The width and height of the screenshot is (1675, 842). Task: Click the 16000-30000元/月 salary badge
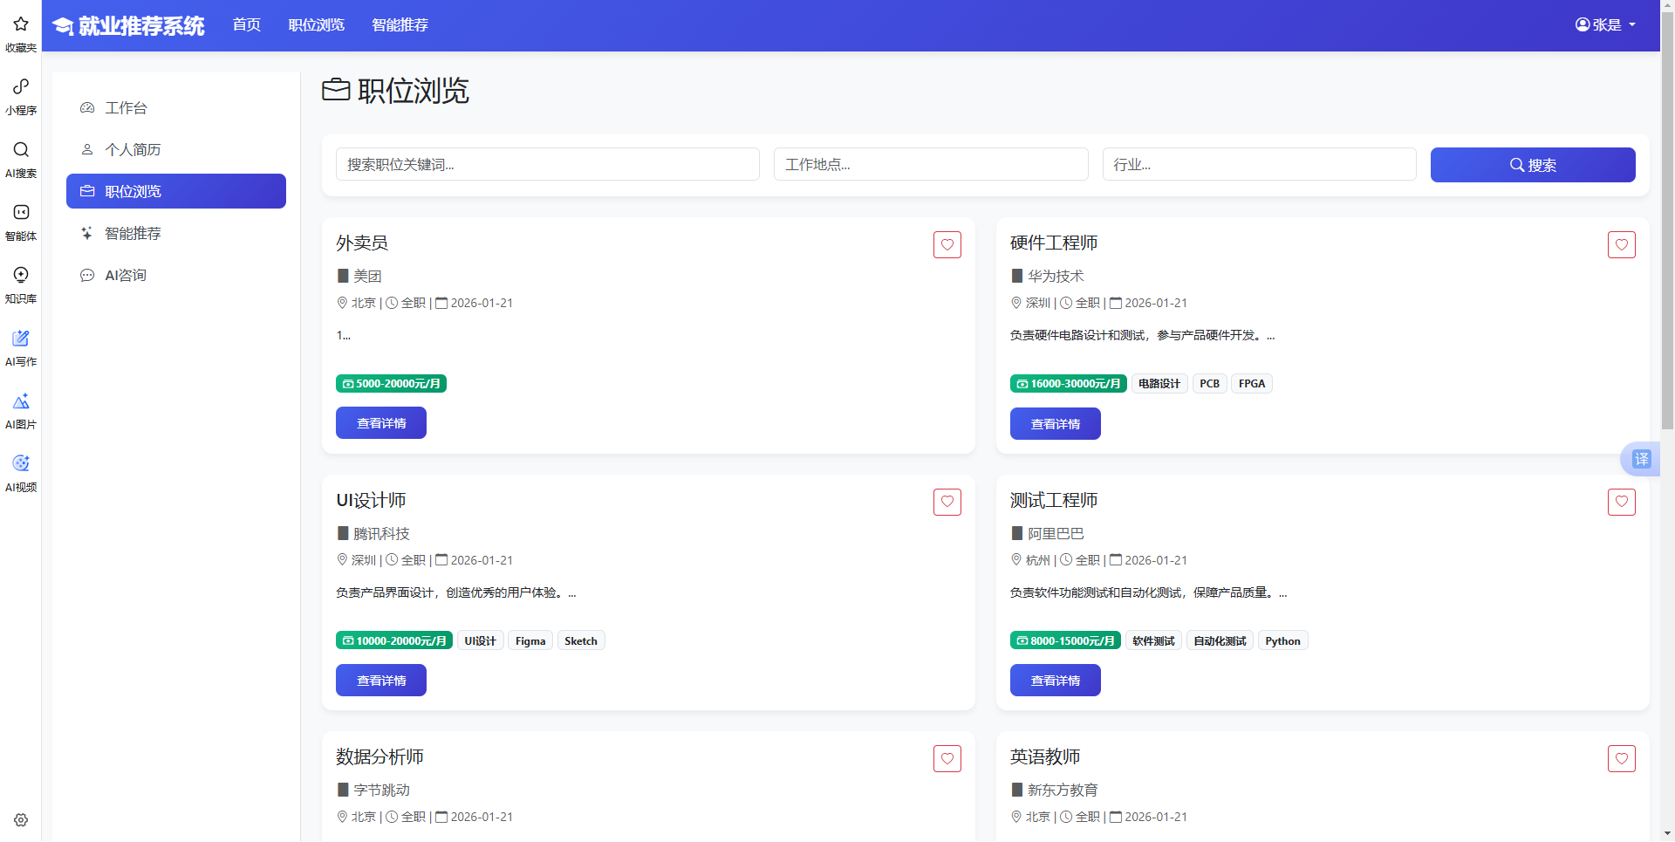tap(1069, 384)
